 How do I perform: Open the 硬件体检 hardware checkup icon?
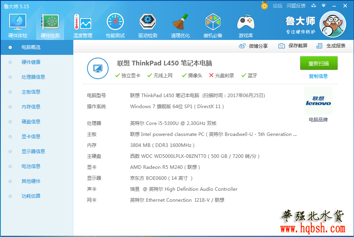(x=18, y=26)
